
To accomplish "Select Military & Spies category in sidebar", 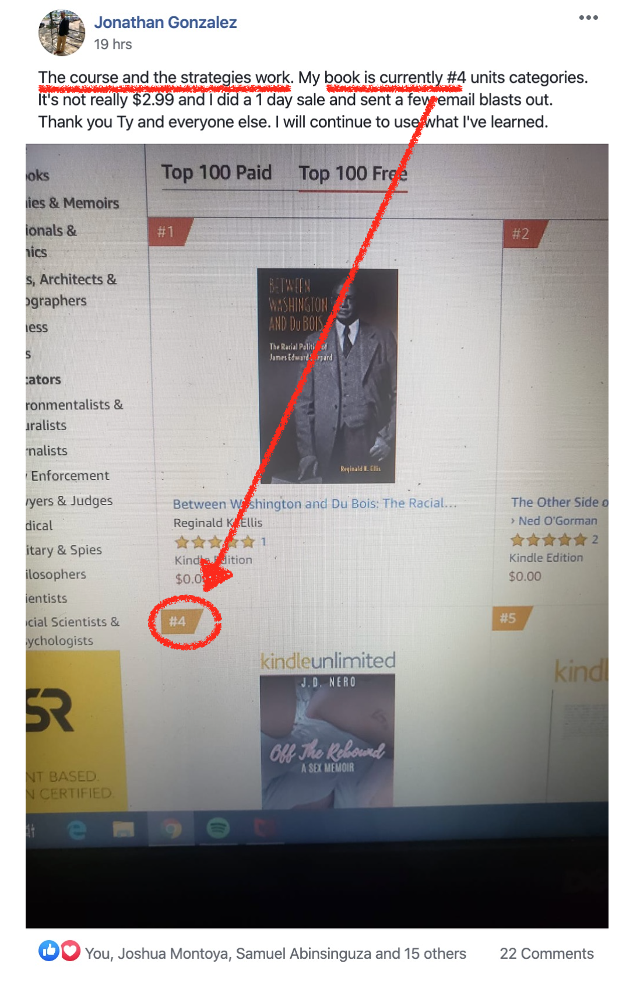I will pos(64,550).
